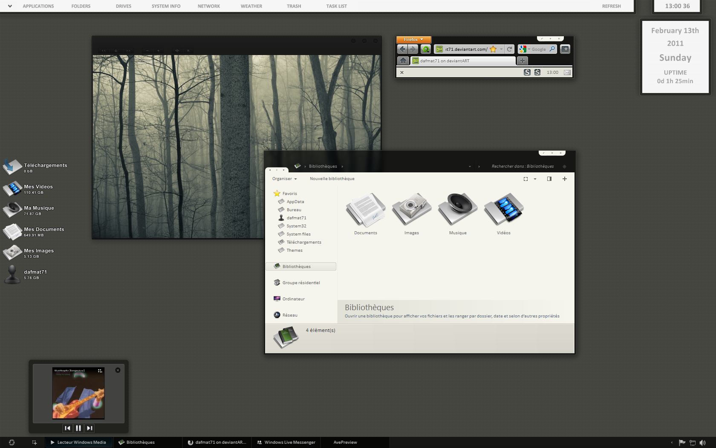Screen dimensions: 716x448
Task: Open Bureau in the sidebar
Action: 290,209
